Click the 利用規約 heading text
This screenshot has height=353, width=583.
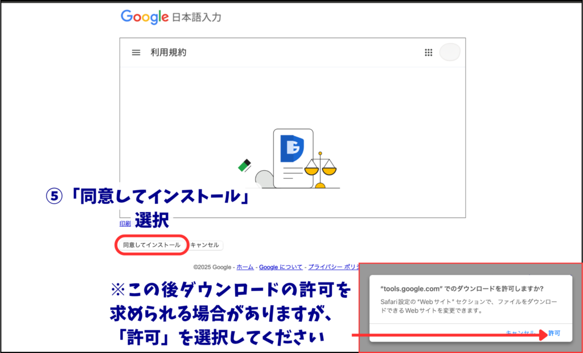pyautogui.click(x=169, y=52)
